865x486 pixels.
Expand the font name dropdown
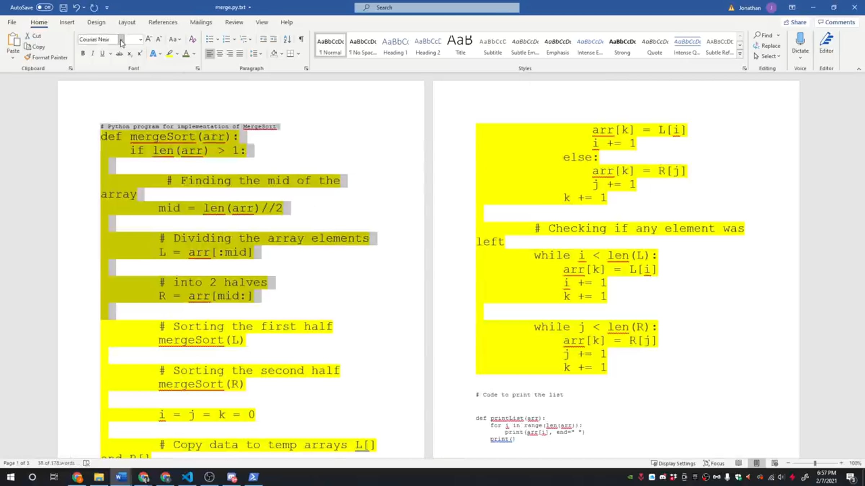pos(121,39)
